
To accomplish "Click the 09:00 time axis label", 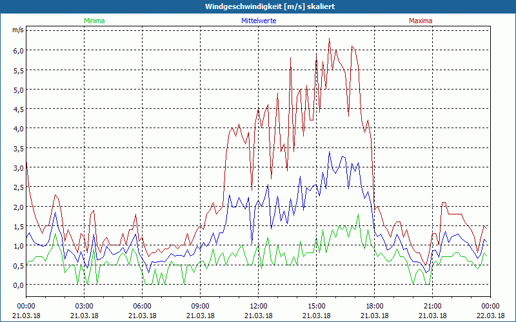I will point(200,307).
